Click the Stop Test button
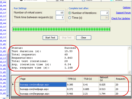 pos(67,38)
